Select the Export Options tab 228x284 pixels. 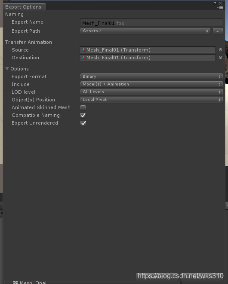(23, 7)
